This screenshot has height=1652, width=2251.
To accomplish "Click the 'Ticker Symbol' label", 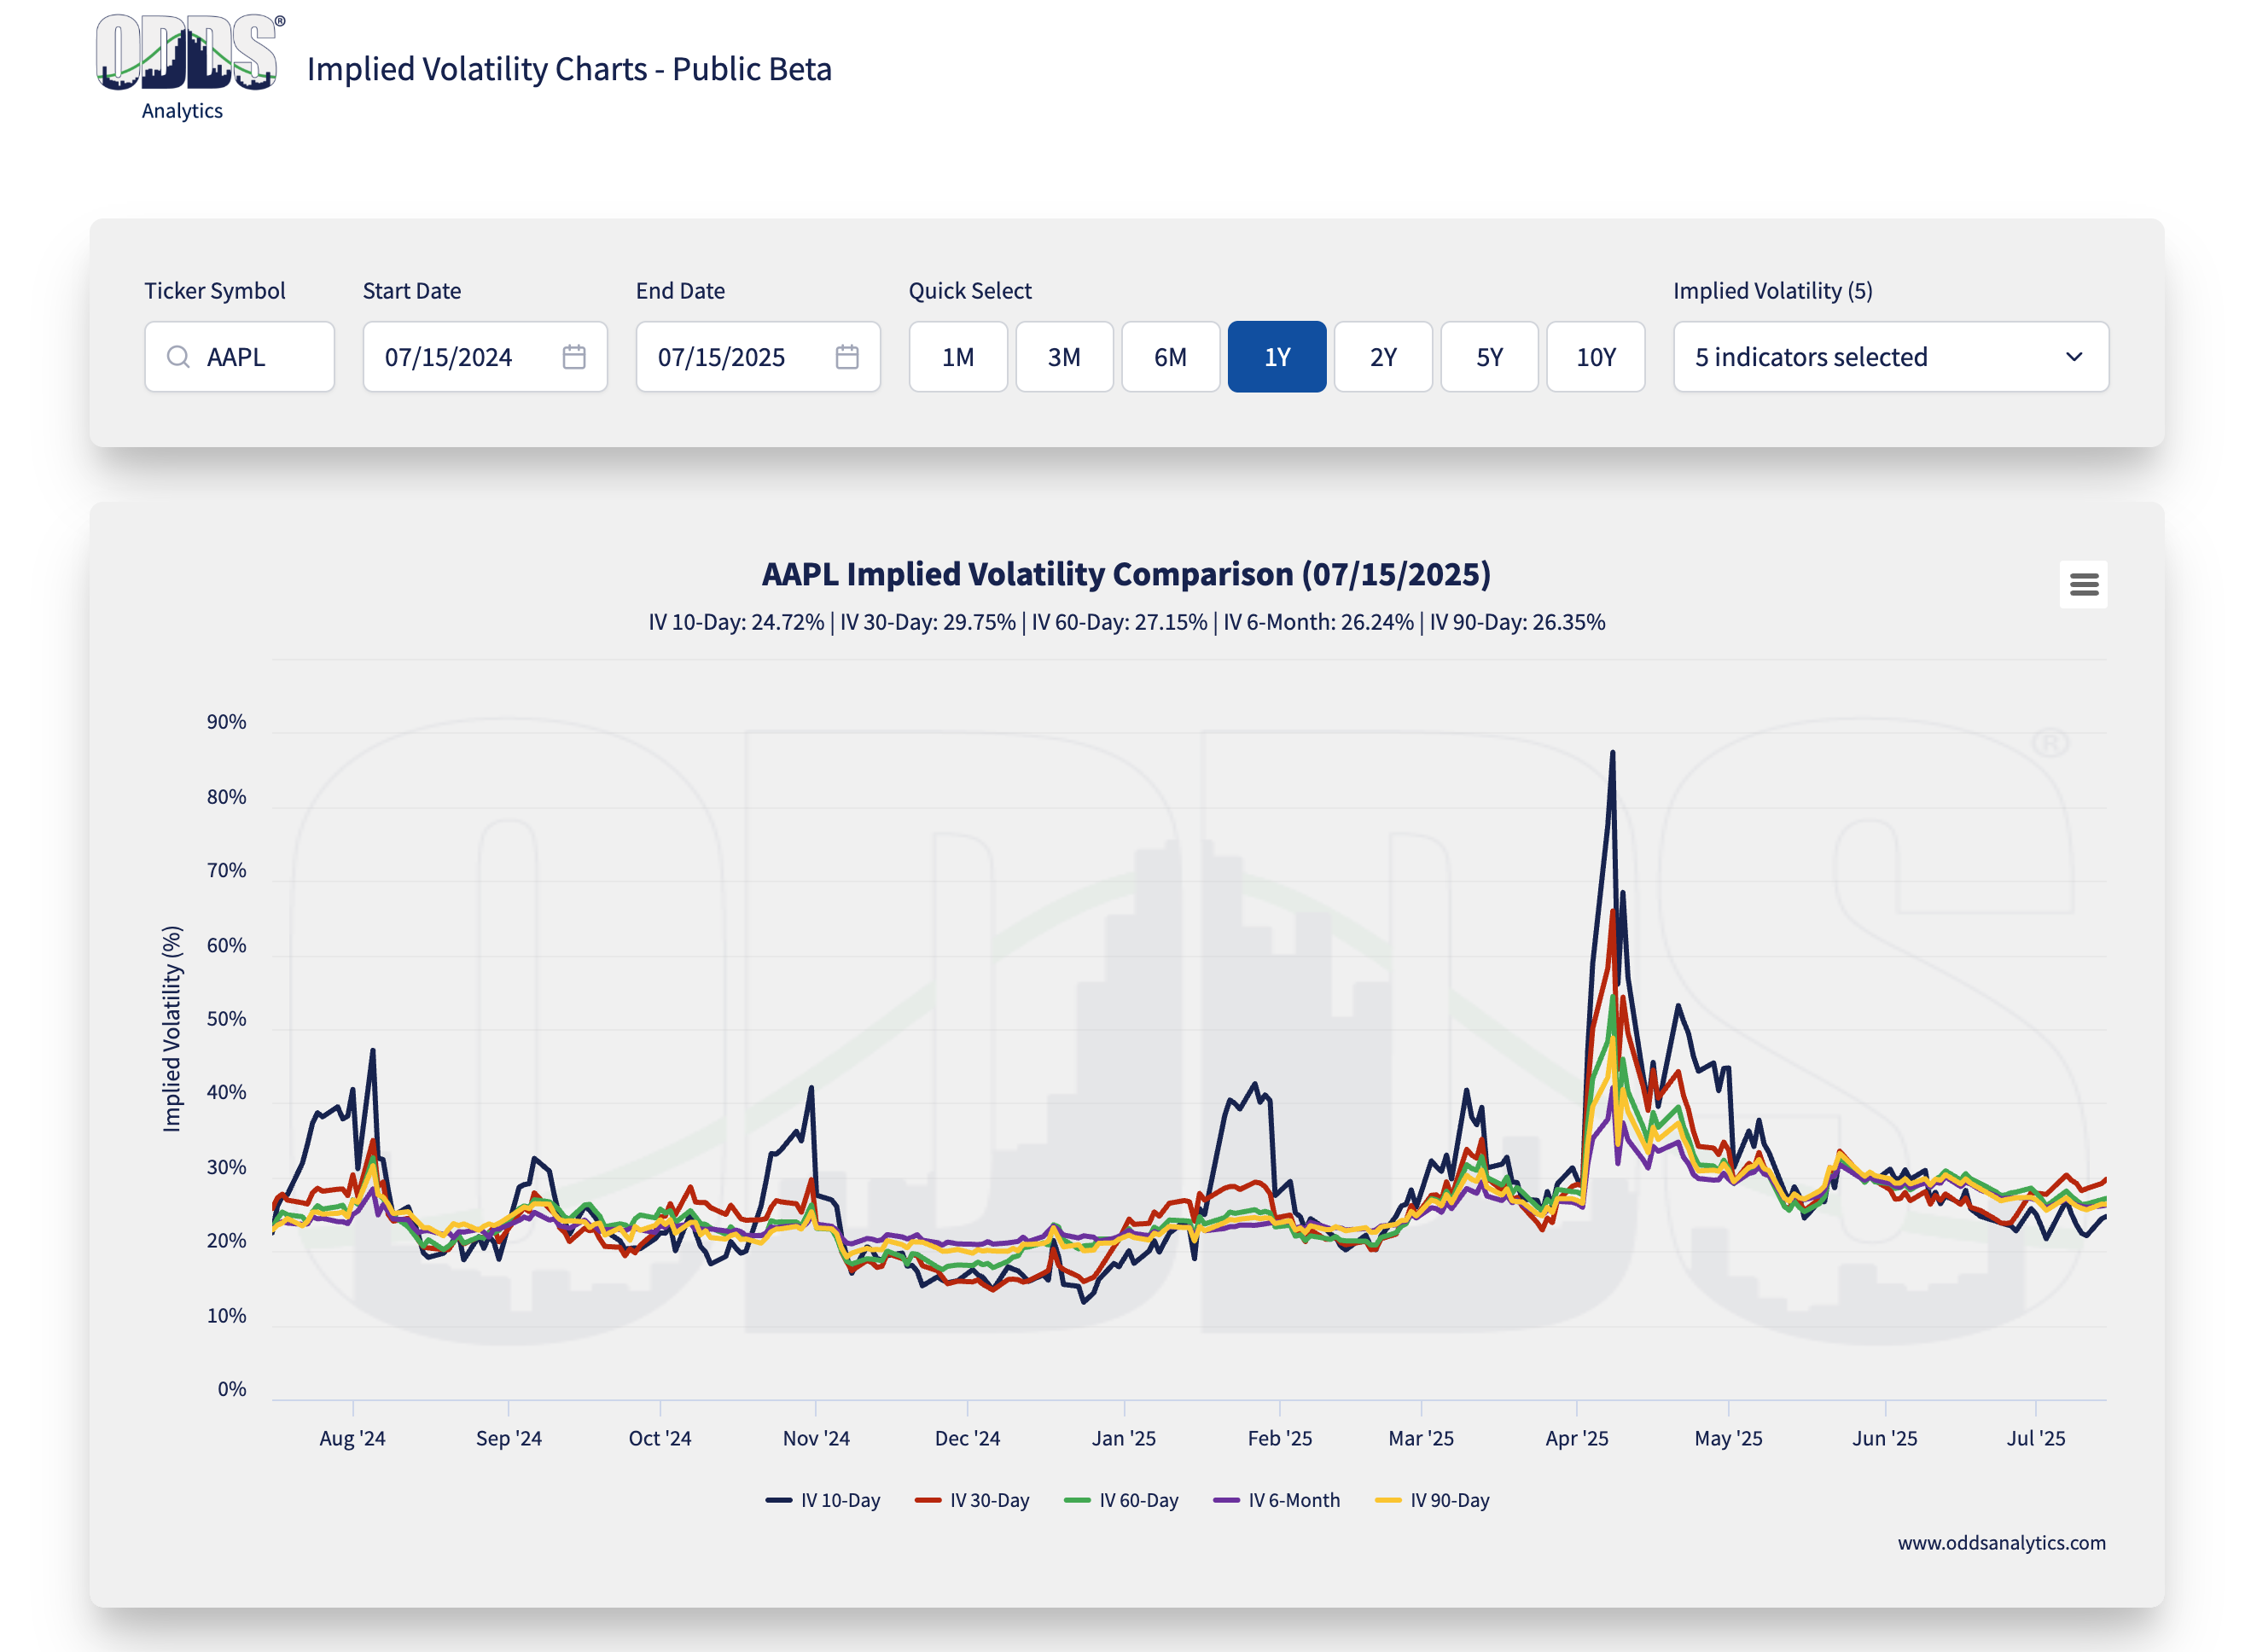I will coord(214,291).
